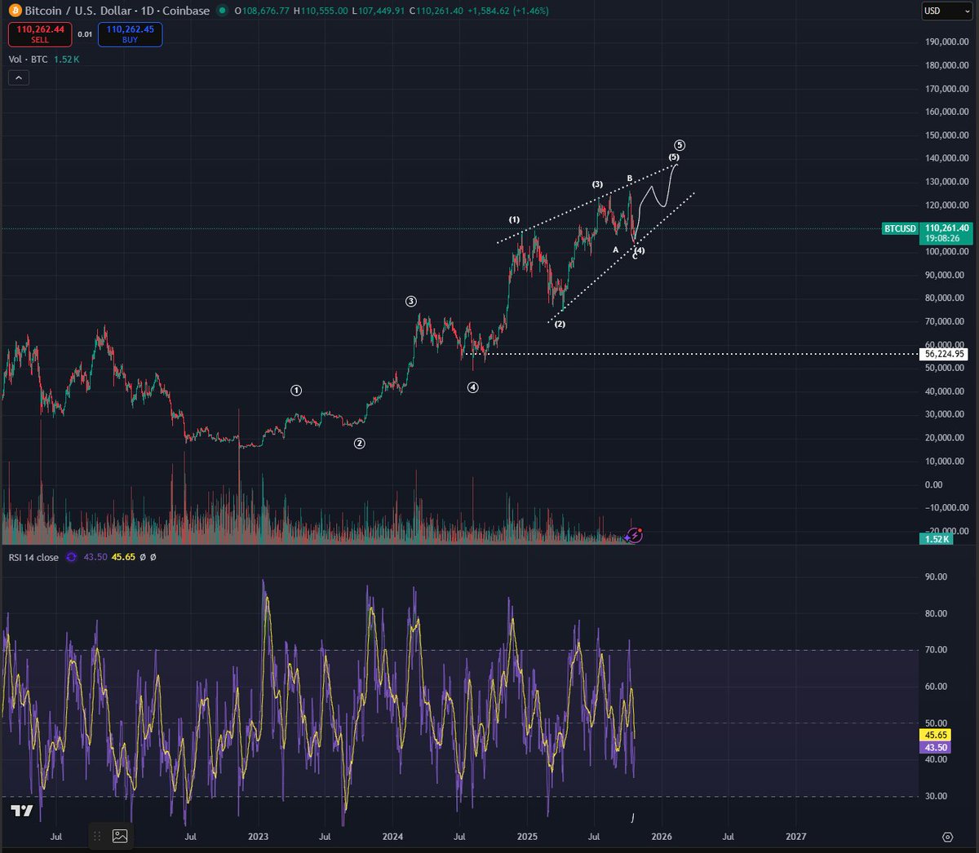
Task: Click the 56,224.95 price level label
Action: point(944,353)
